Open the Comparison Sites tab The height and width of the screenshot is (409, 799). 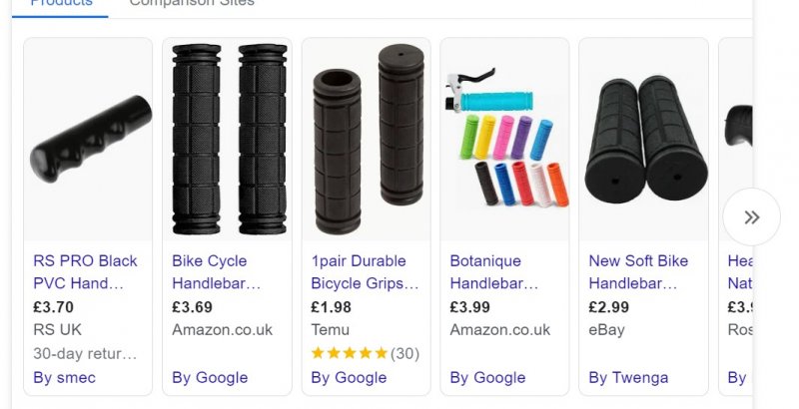point(192,3)
